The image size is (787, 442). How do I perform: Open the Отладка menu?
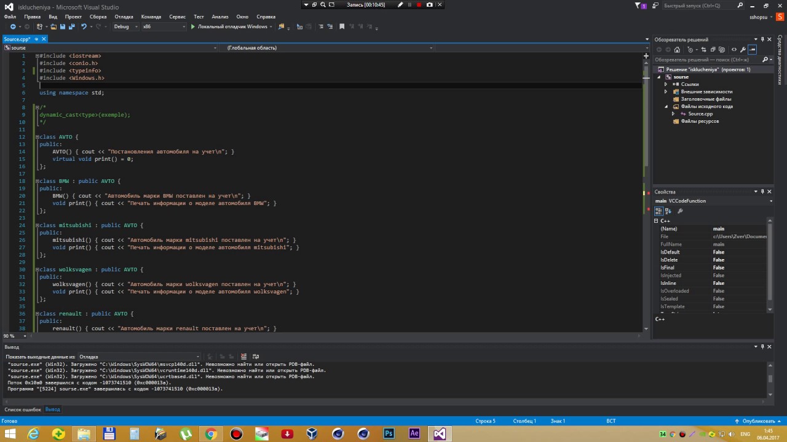pyautogui.click(x=124, y=17)
